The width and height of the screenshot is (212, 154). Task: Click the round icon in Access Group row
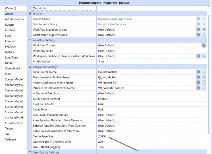tap(198, 19)
